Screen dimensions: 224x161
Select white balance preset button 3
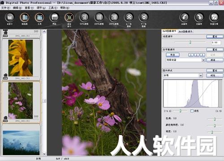coord(202,55)
